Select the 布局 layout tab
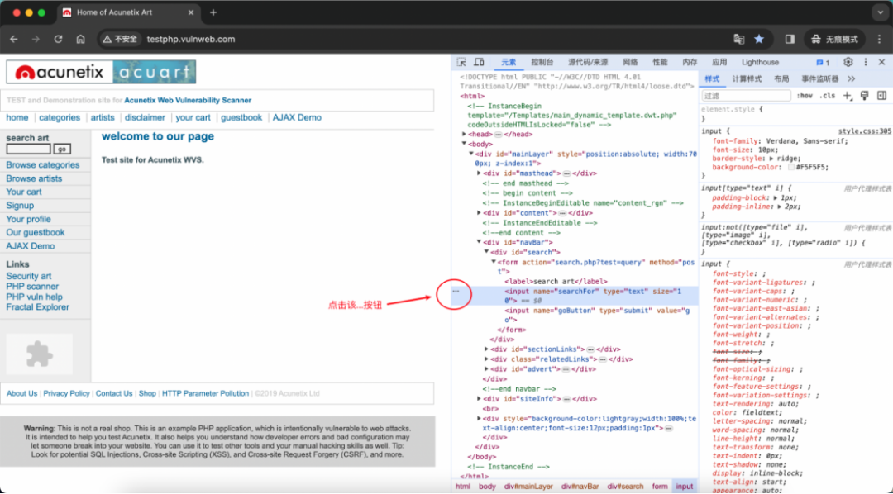 (781, 79)
